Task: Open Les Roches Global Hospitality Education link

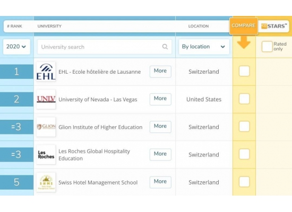Action: 94,155
